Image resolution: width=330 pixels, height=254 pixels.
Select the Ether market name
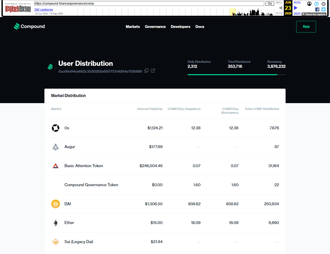pyautogui.click(x=69, y=223)
